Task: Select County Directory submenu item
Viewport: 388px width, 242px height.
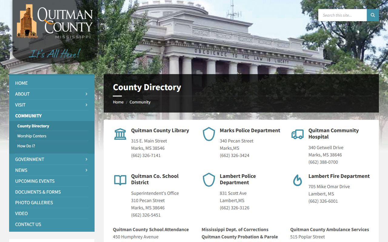Action: 33,126
